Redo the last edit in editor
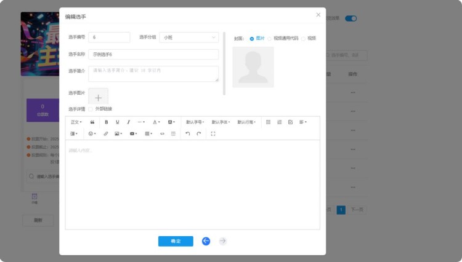 coord(198,133)
